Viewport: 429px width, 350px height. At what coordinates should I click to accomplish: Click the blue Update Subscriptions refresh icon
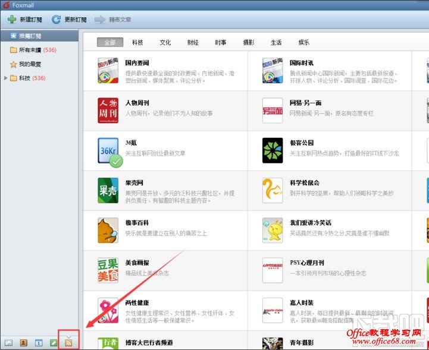pos(56,20)
